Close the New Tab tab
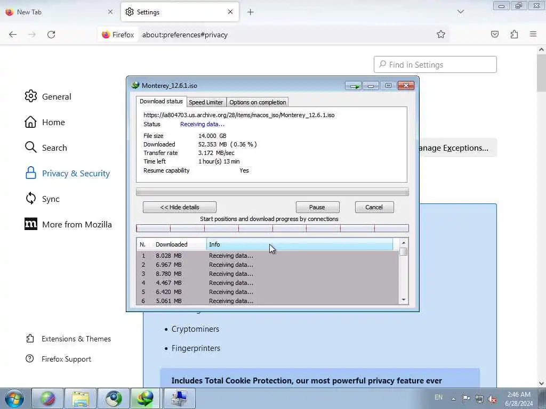The height and width of the screenshot is (409, 546). click(x=110, y=12)
